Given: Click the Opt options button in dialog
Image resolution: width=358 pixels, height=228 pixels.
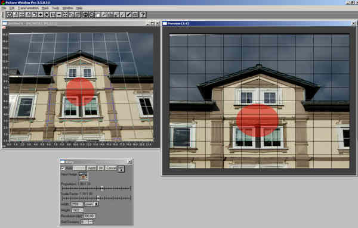Looking at the screenshot, I should [121, 168].
